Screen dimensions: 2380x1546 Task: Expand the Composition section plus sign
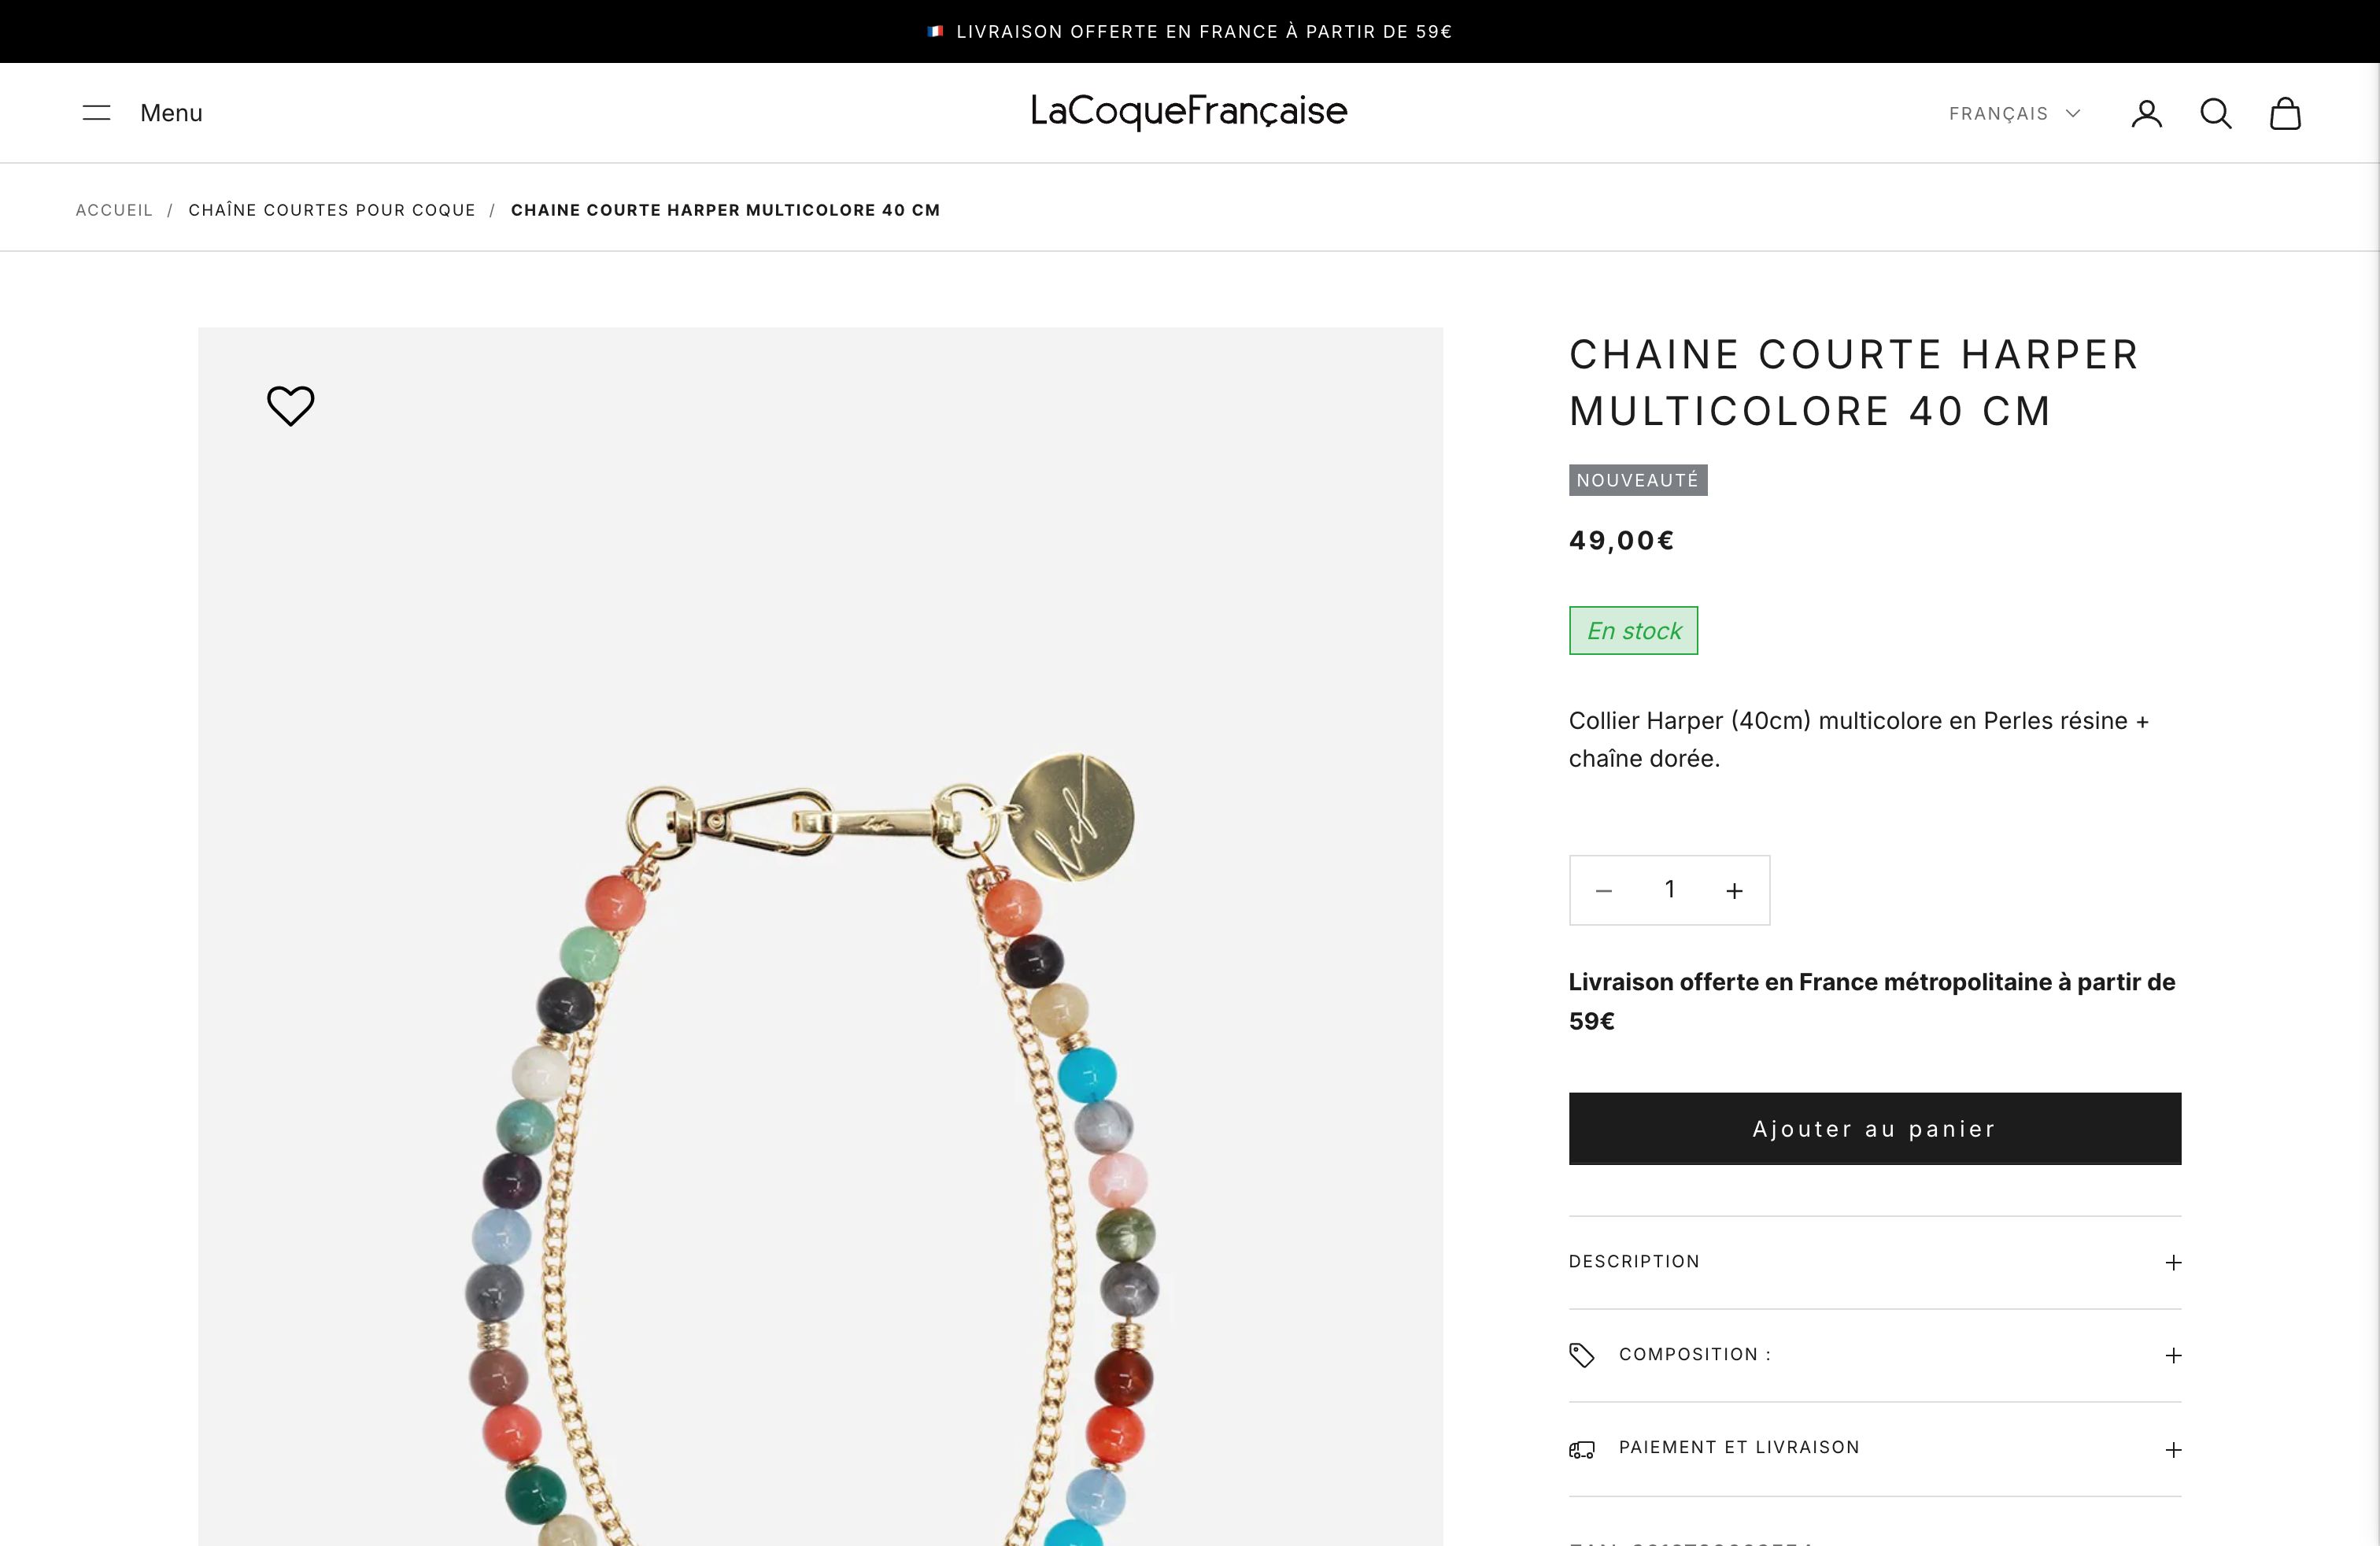pyautogui.click(x=2173, y=1355)
